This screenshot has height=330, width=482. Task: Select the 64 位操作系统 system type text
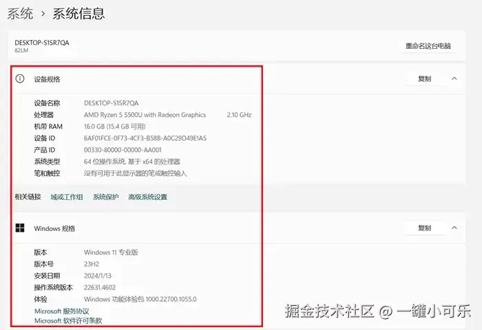tap(132, 162)
